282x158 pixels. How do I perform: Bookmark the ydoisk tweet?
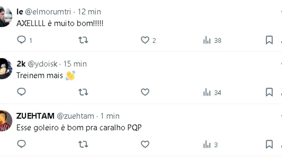[x=269, y=92]
